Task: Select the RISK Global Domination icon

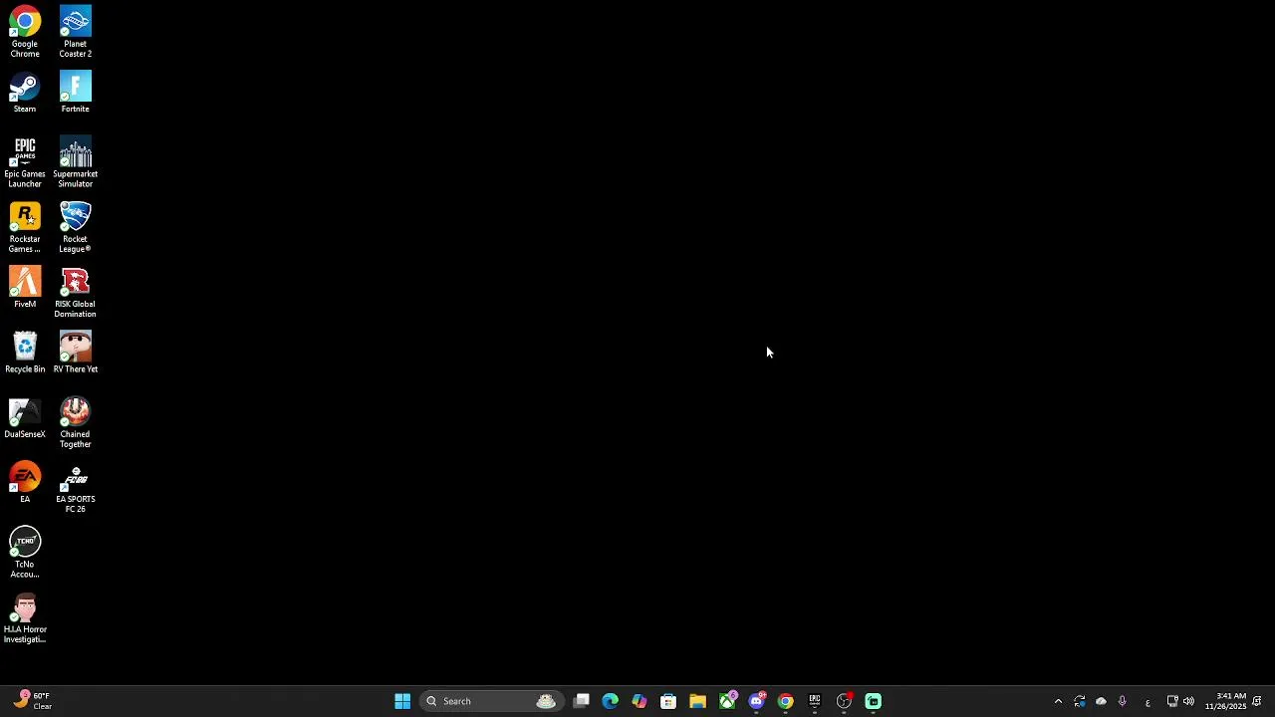Action: 75,293
